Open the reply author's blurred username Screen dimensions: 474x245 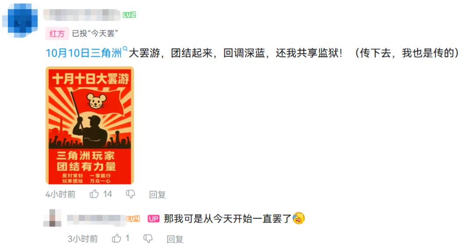tap(96, 219)
